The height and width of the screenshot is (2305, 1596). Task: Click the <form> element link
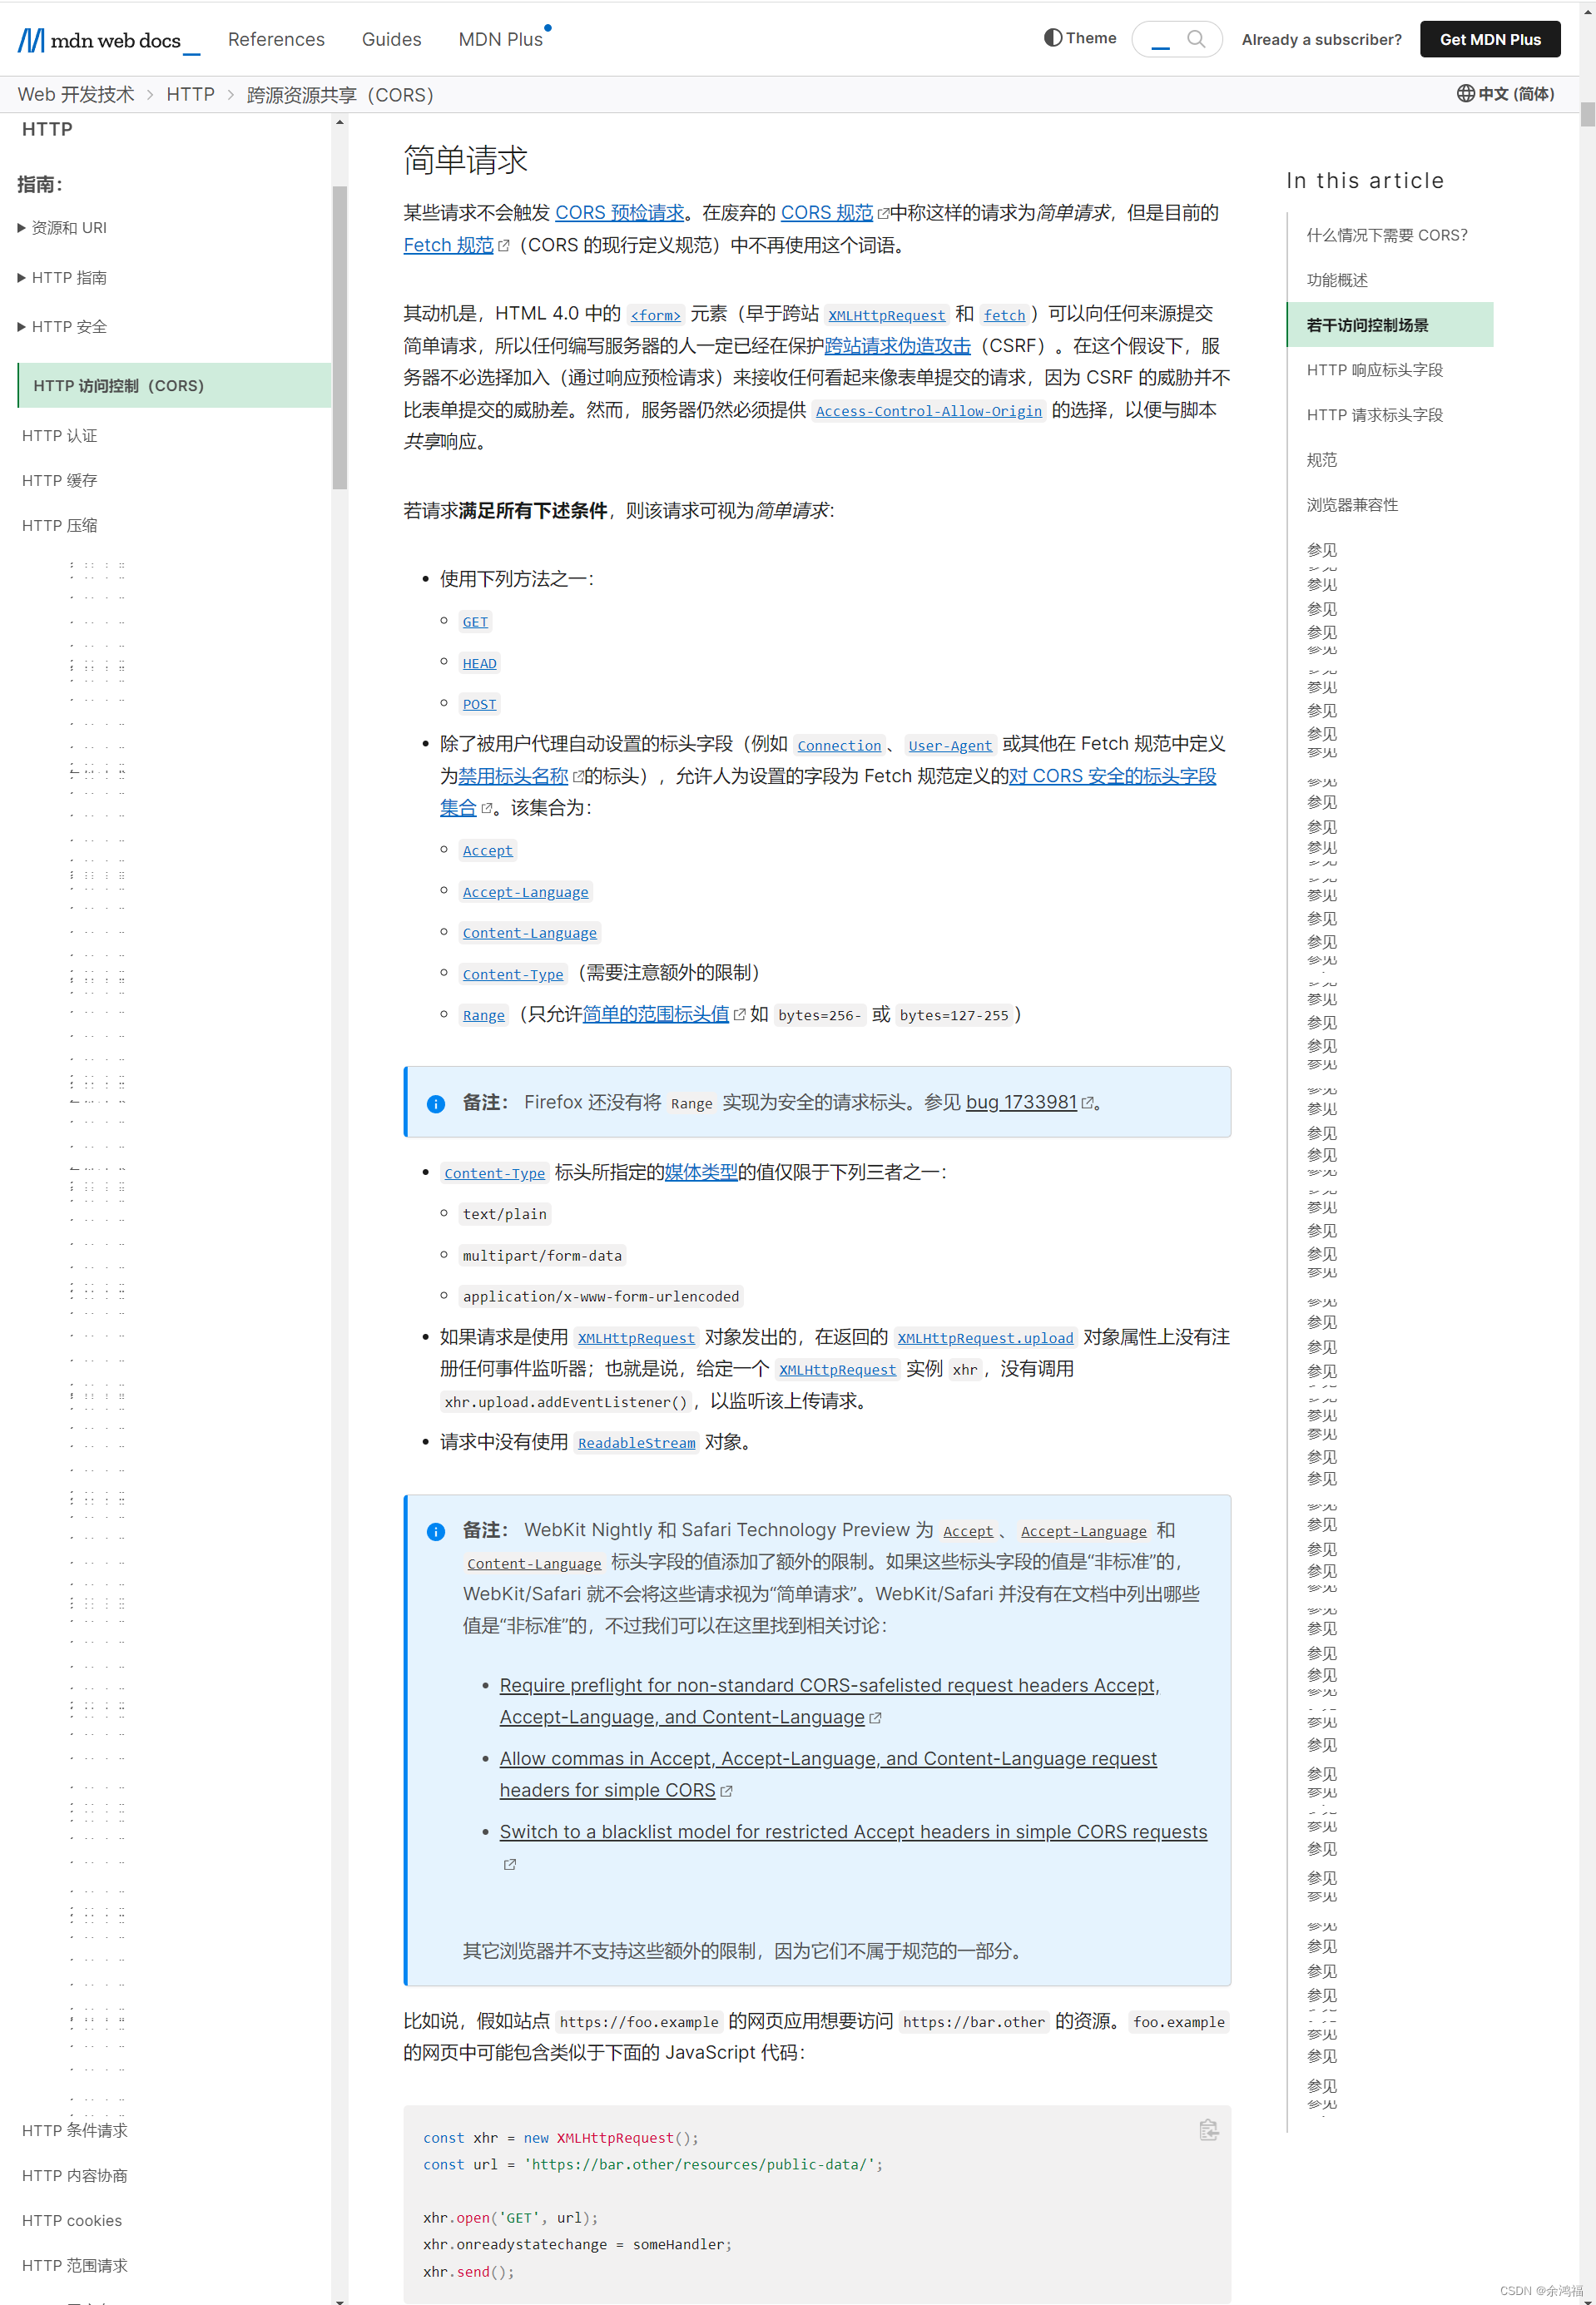[x=655, y=315]
